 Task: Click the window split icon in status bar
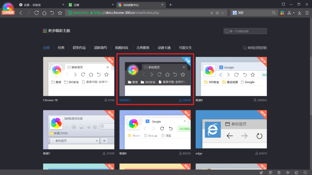(x=296, y=172)
